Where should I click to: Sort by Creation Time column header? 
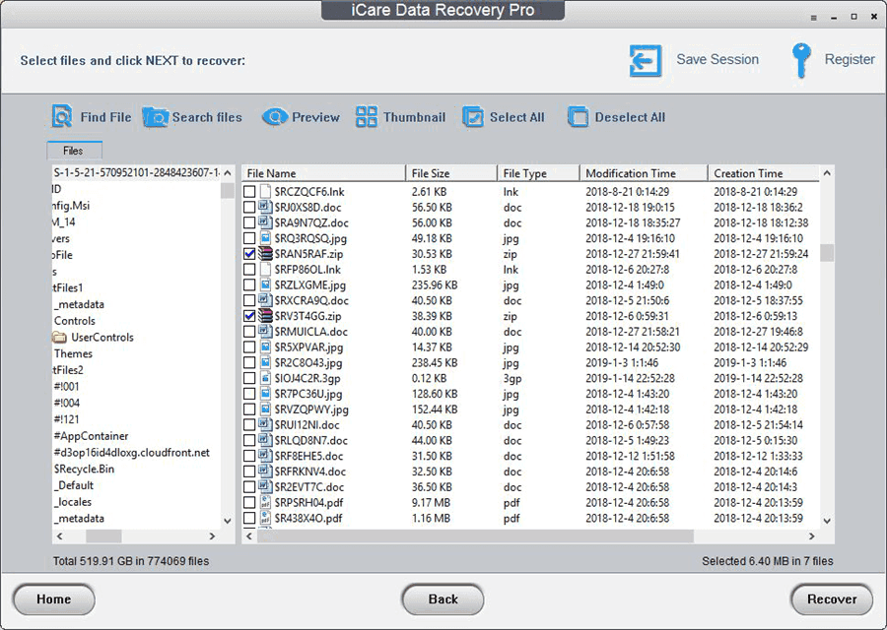pos(763,173)
